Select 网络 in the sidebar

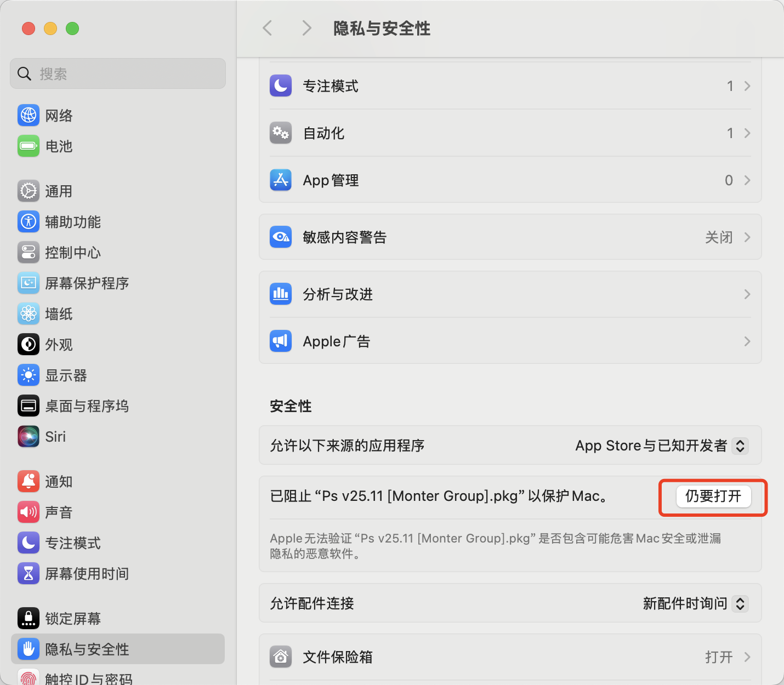coord(118,116)
